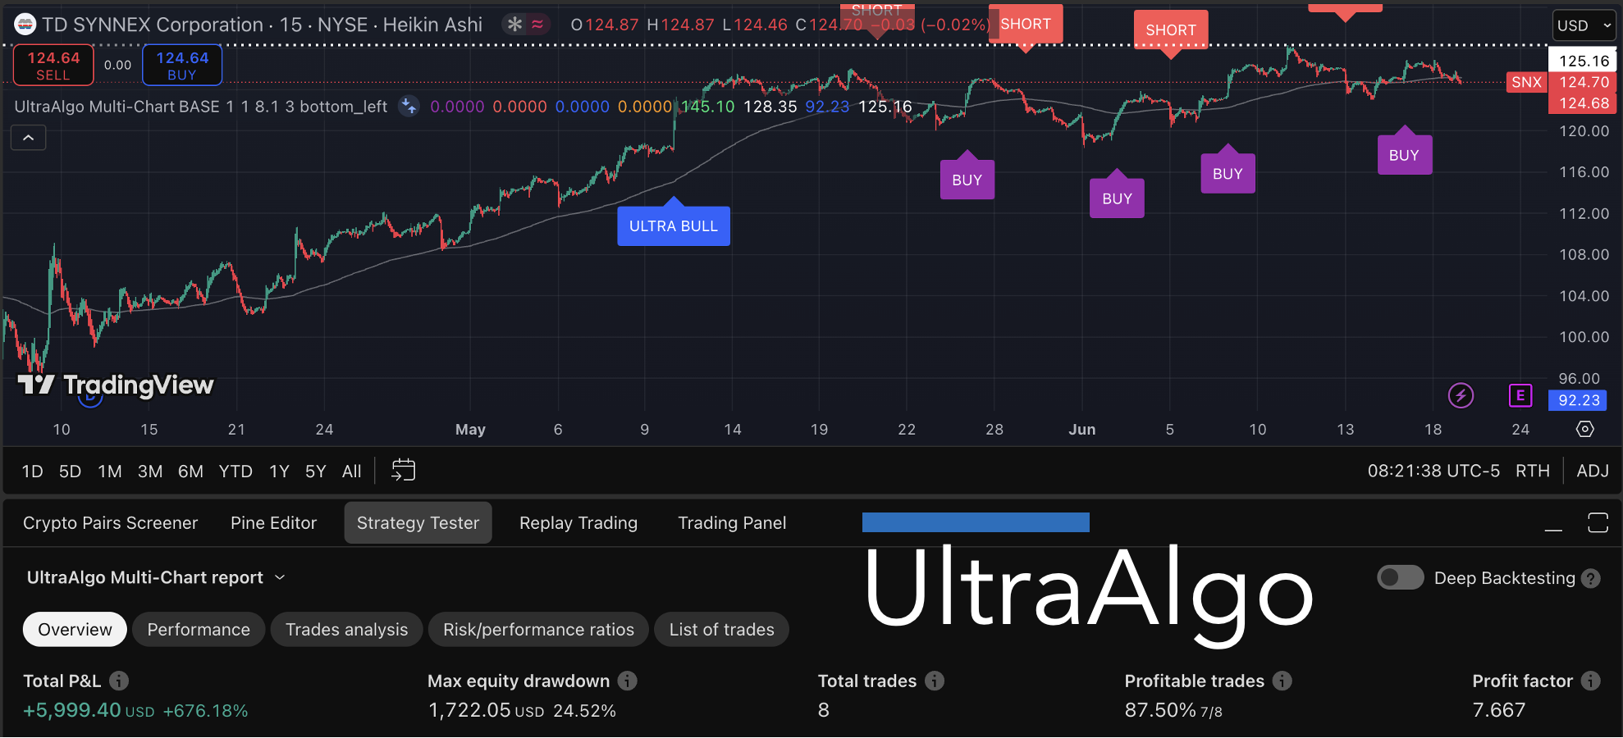Image resolution: width=1623 pixels, height=738 pixels.
Task: Set the chart range to 1D
Action: click(x=32, y=471)
